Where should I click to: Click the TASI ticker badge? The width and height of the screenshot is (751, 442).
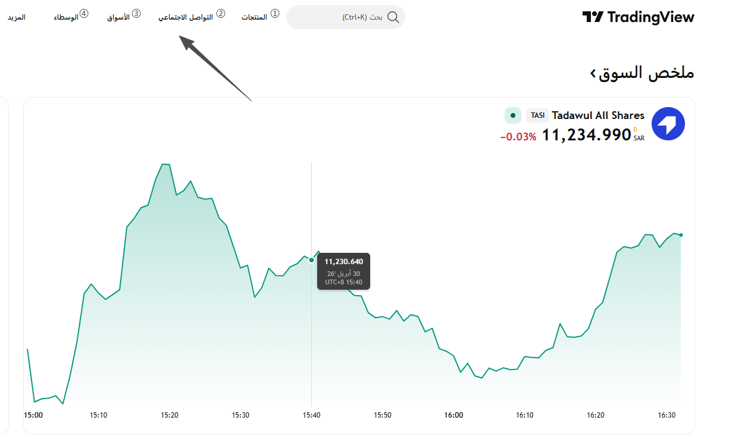pos(537,115)
